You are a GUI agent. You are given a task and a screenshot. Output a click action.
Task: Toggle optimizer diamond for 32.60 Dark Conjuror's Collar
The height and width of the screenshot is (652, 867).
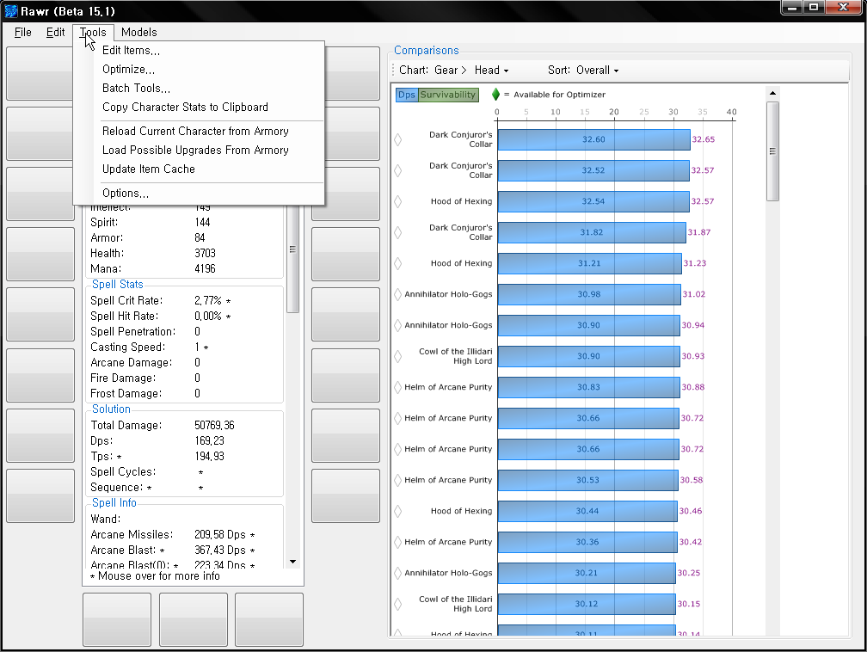pos(397,139)
